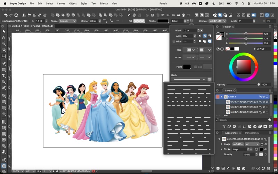Click the hex field showing 7F7F7F
278x174 pixels.
[x=263, y=49]
